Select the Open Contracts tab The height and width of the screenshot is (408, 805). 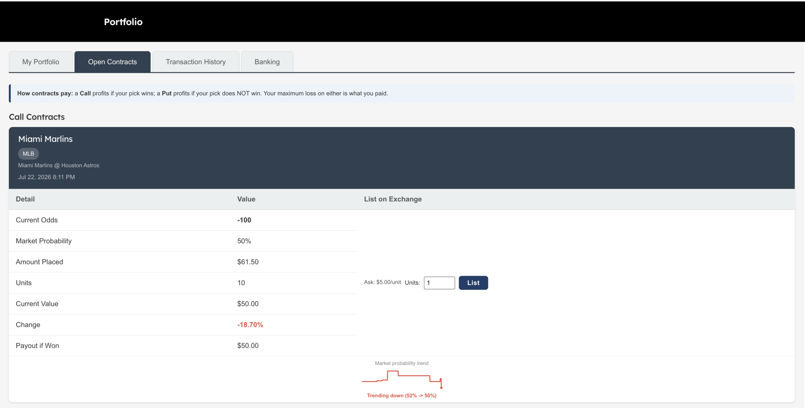(113, 62)
